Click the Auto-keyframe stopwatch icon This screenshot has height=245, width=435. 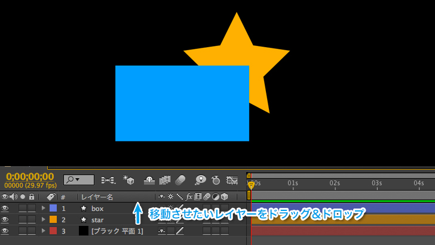click(216, 179)
